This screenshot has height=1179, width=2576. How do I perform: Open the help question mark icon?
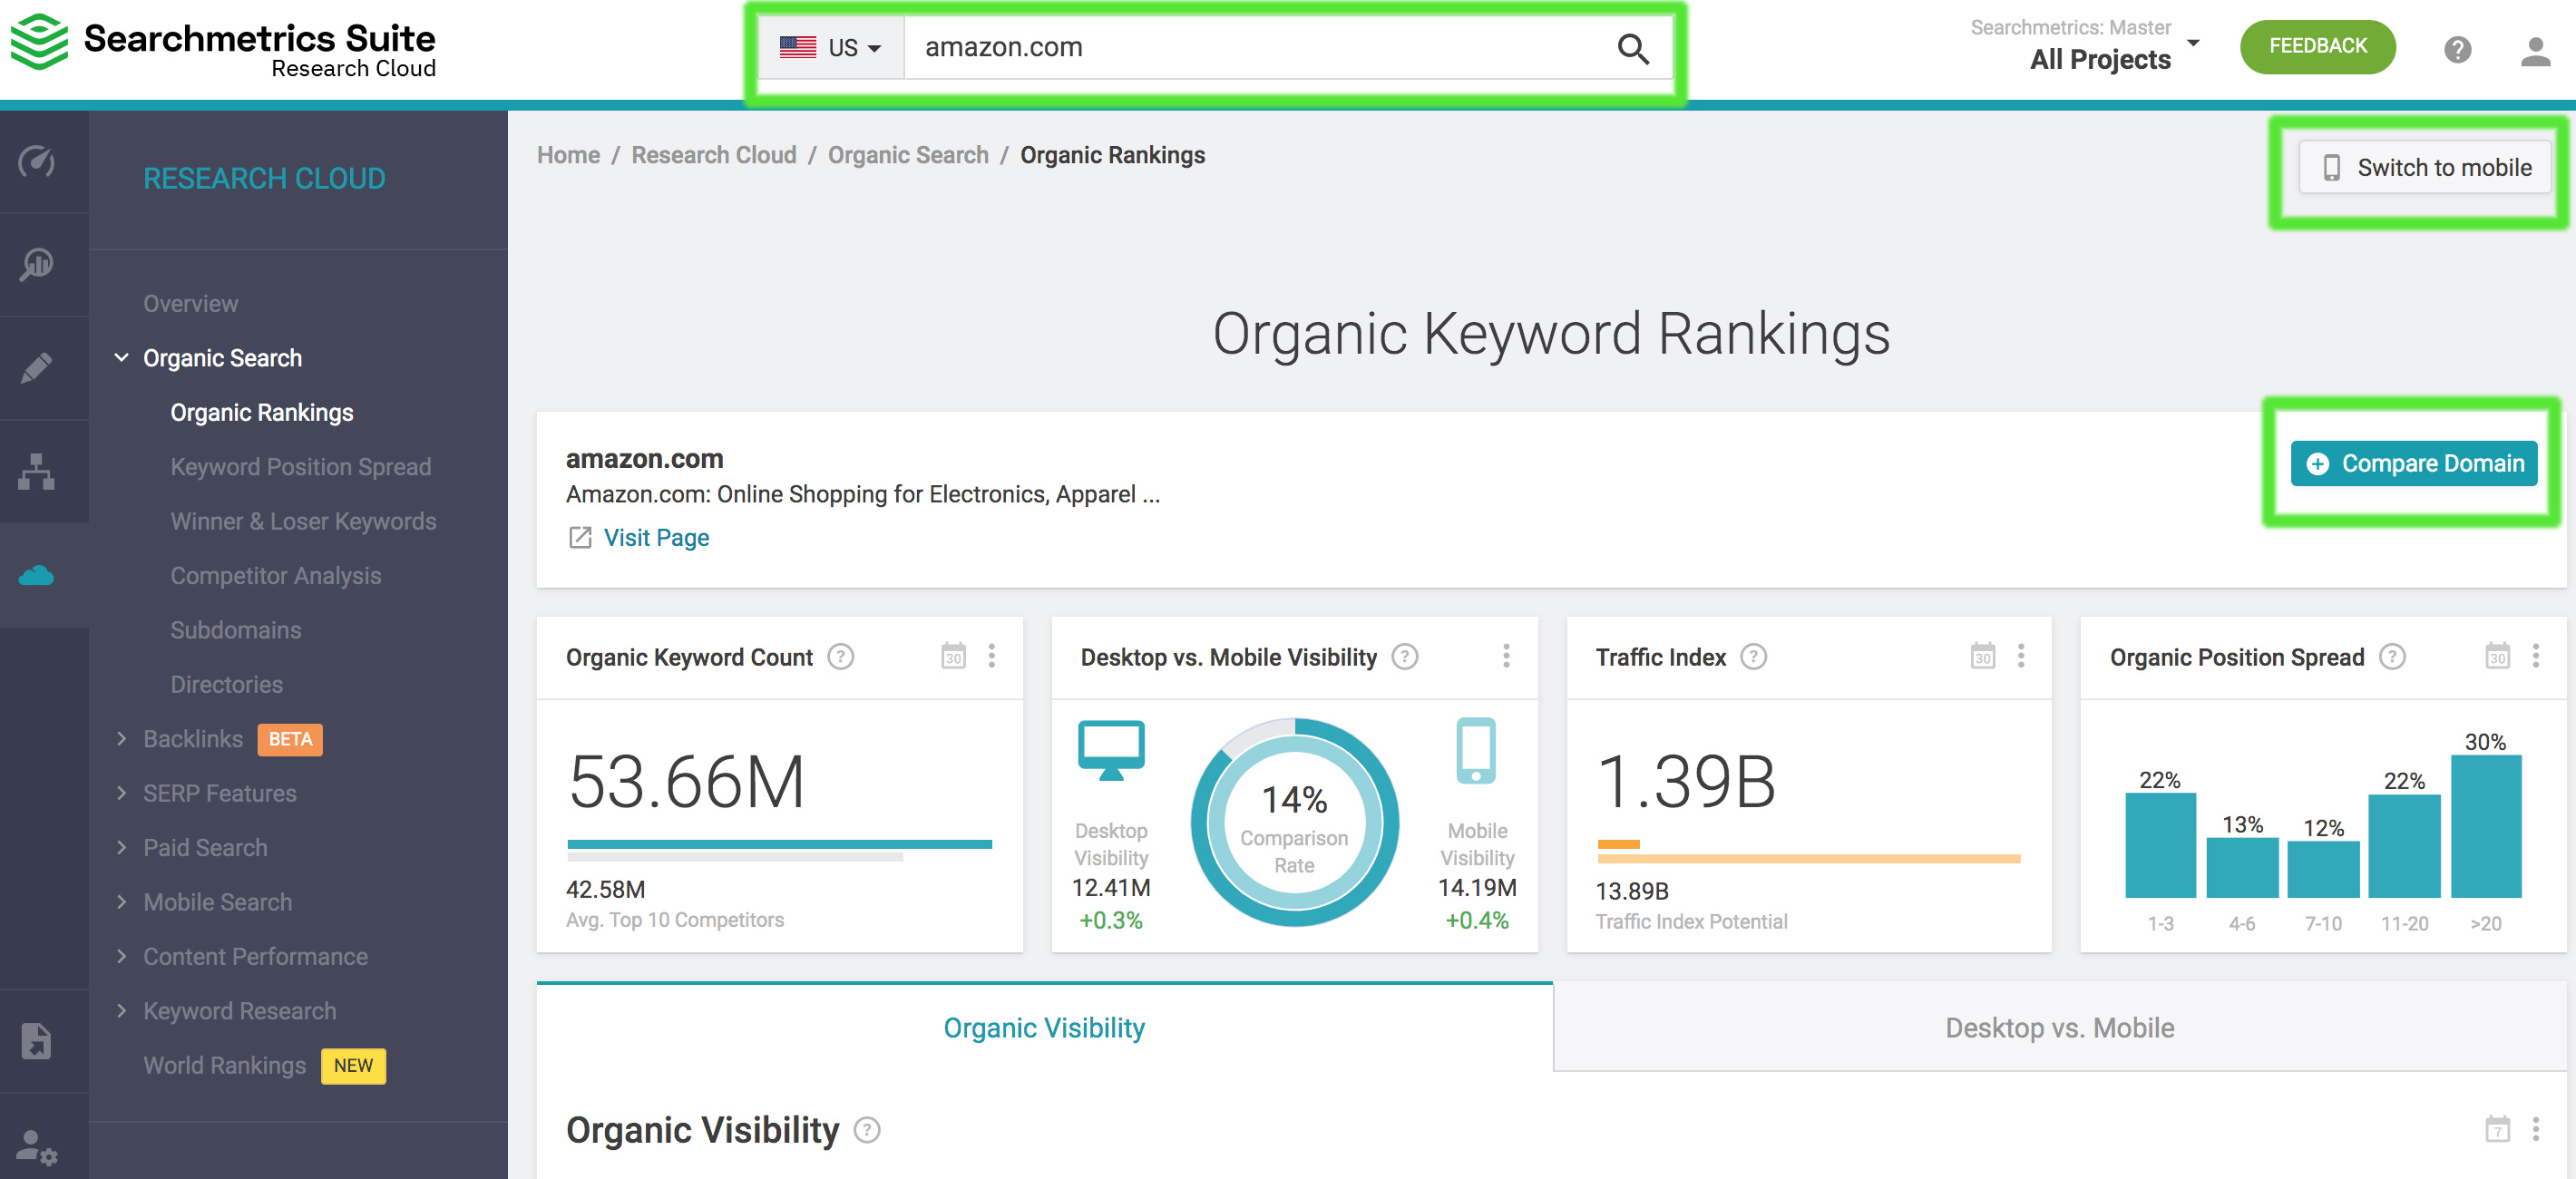pos(2457,49)
